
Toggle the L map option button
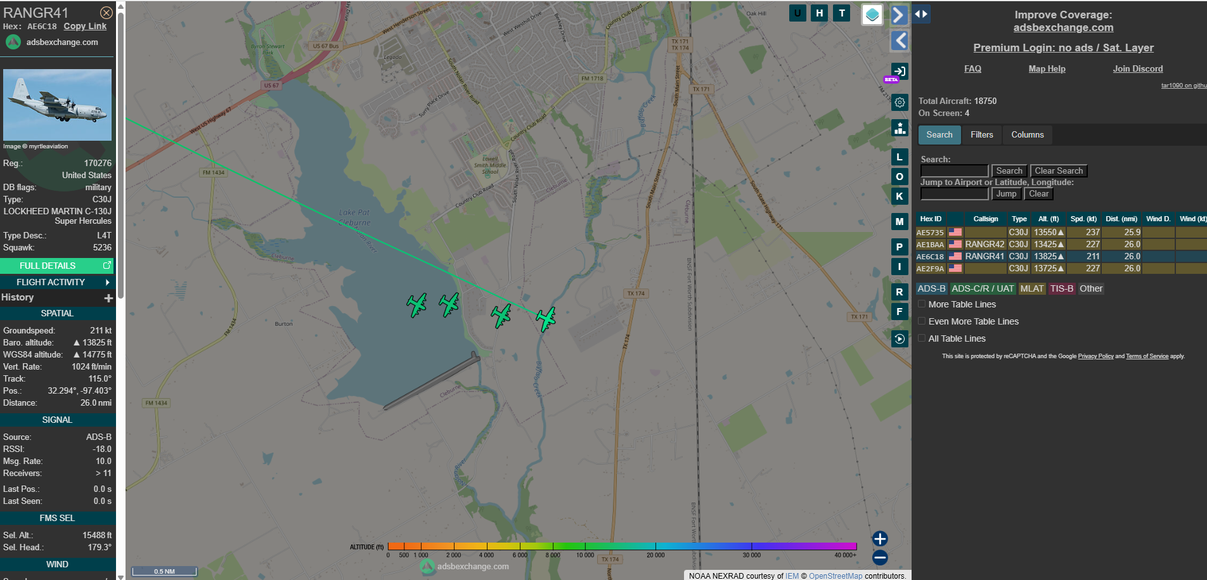coord(900,157)
